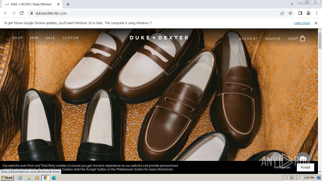
Task: Follow the Learn more link
Action: pyautogui.click(x=302, y=23)
